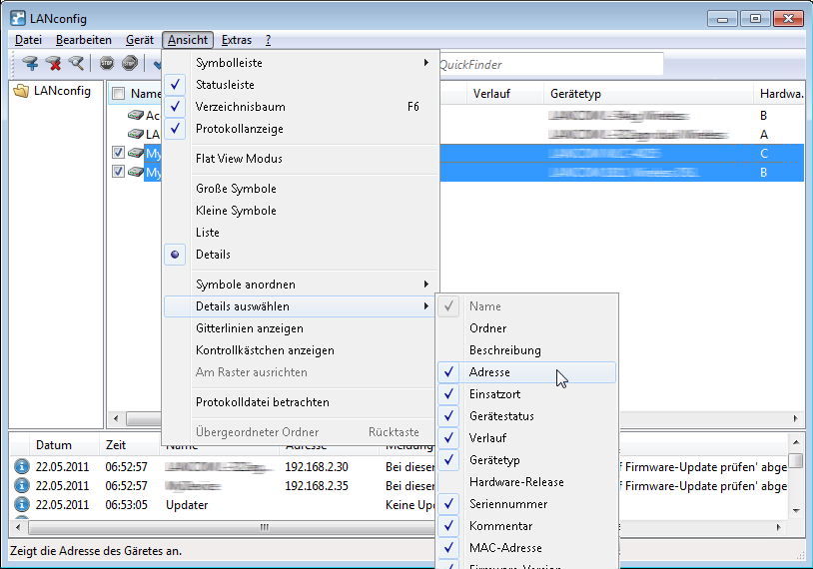Tick the select-all checkbox beside Name header
813x569 pixels.
[119, 94]
